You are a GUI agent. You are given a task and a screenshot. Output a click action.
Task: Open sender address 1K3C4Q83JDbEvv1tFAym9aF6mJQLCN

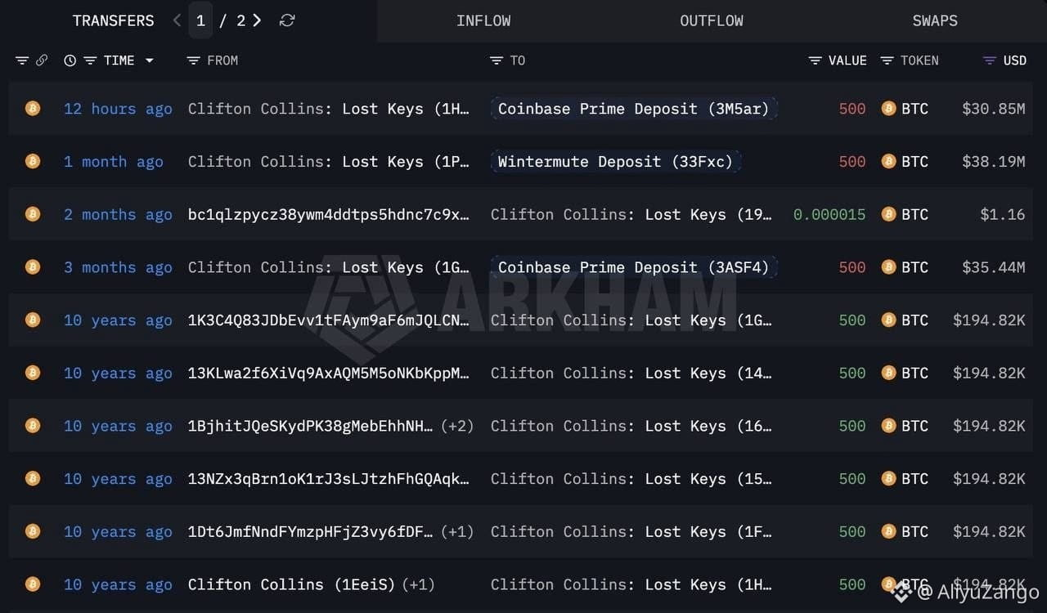click(329, 320)
